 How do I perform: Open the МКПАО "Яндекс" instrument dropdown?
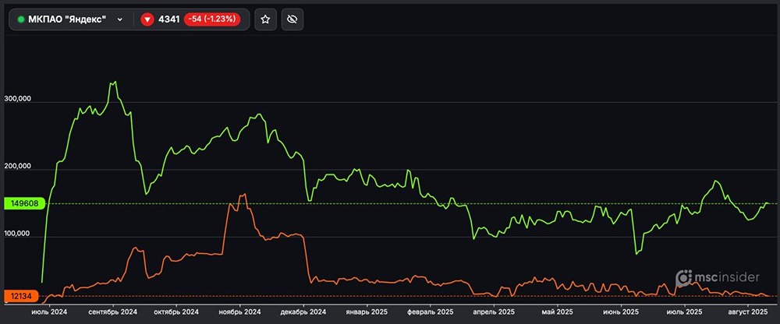point(70,19)
